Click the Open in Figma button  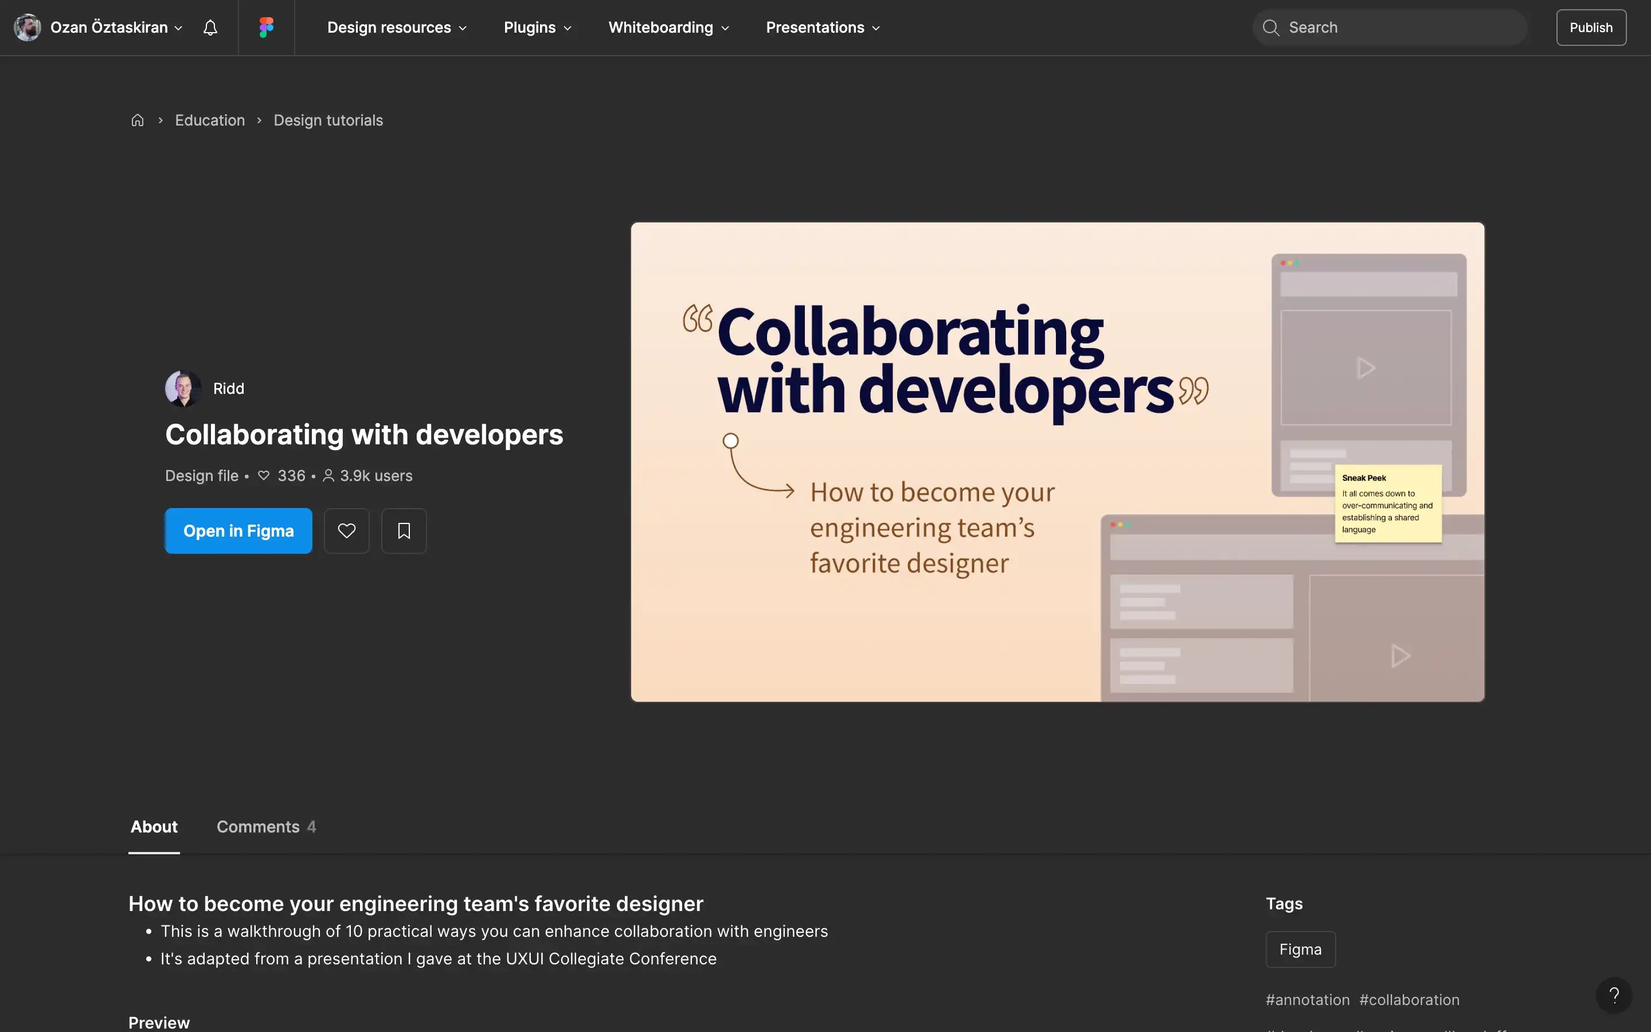click(238, 530)
